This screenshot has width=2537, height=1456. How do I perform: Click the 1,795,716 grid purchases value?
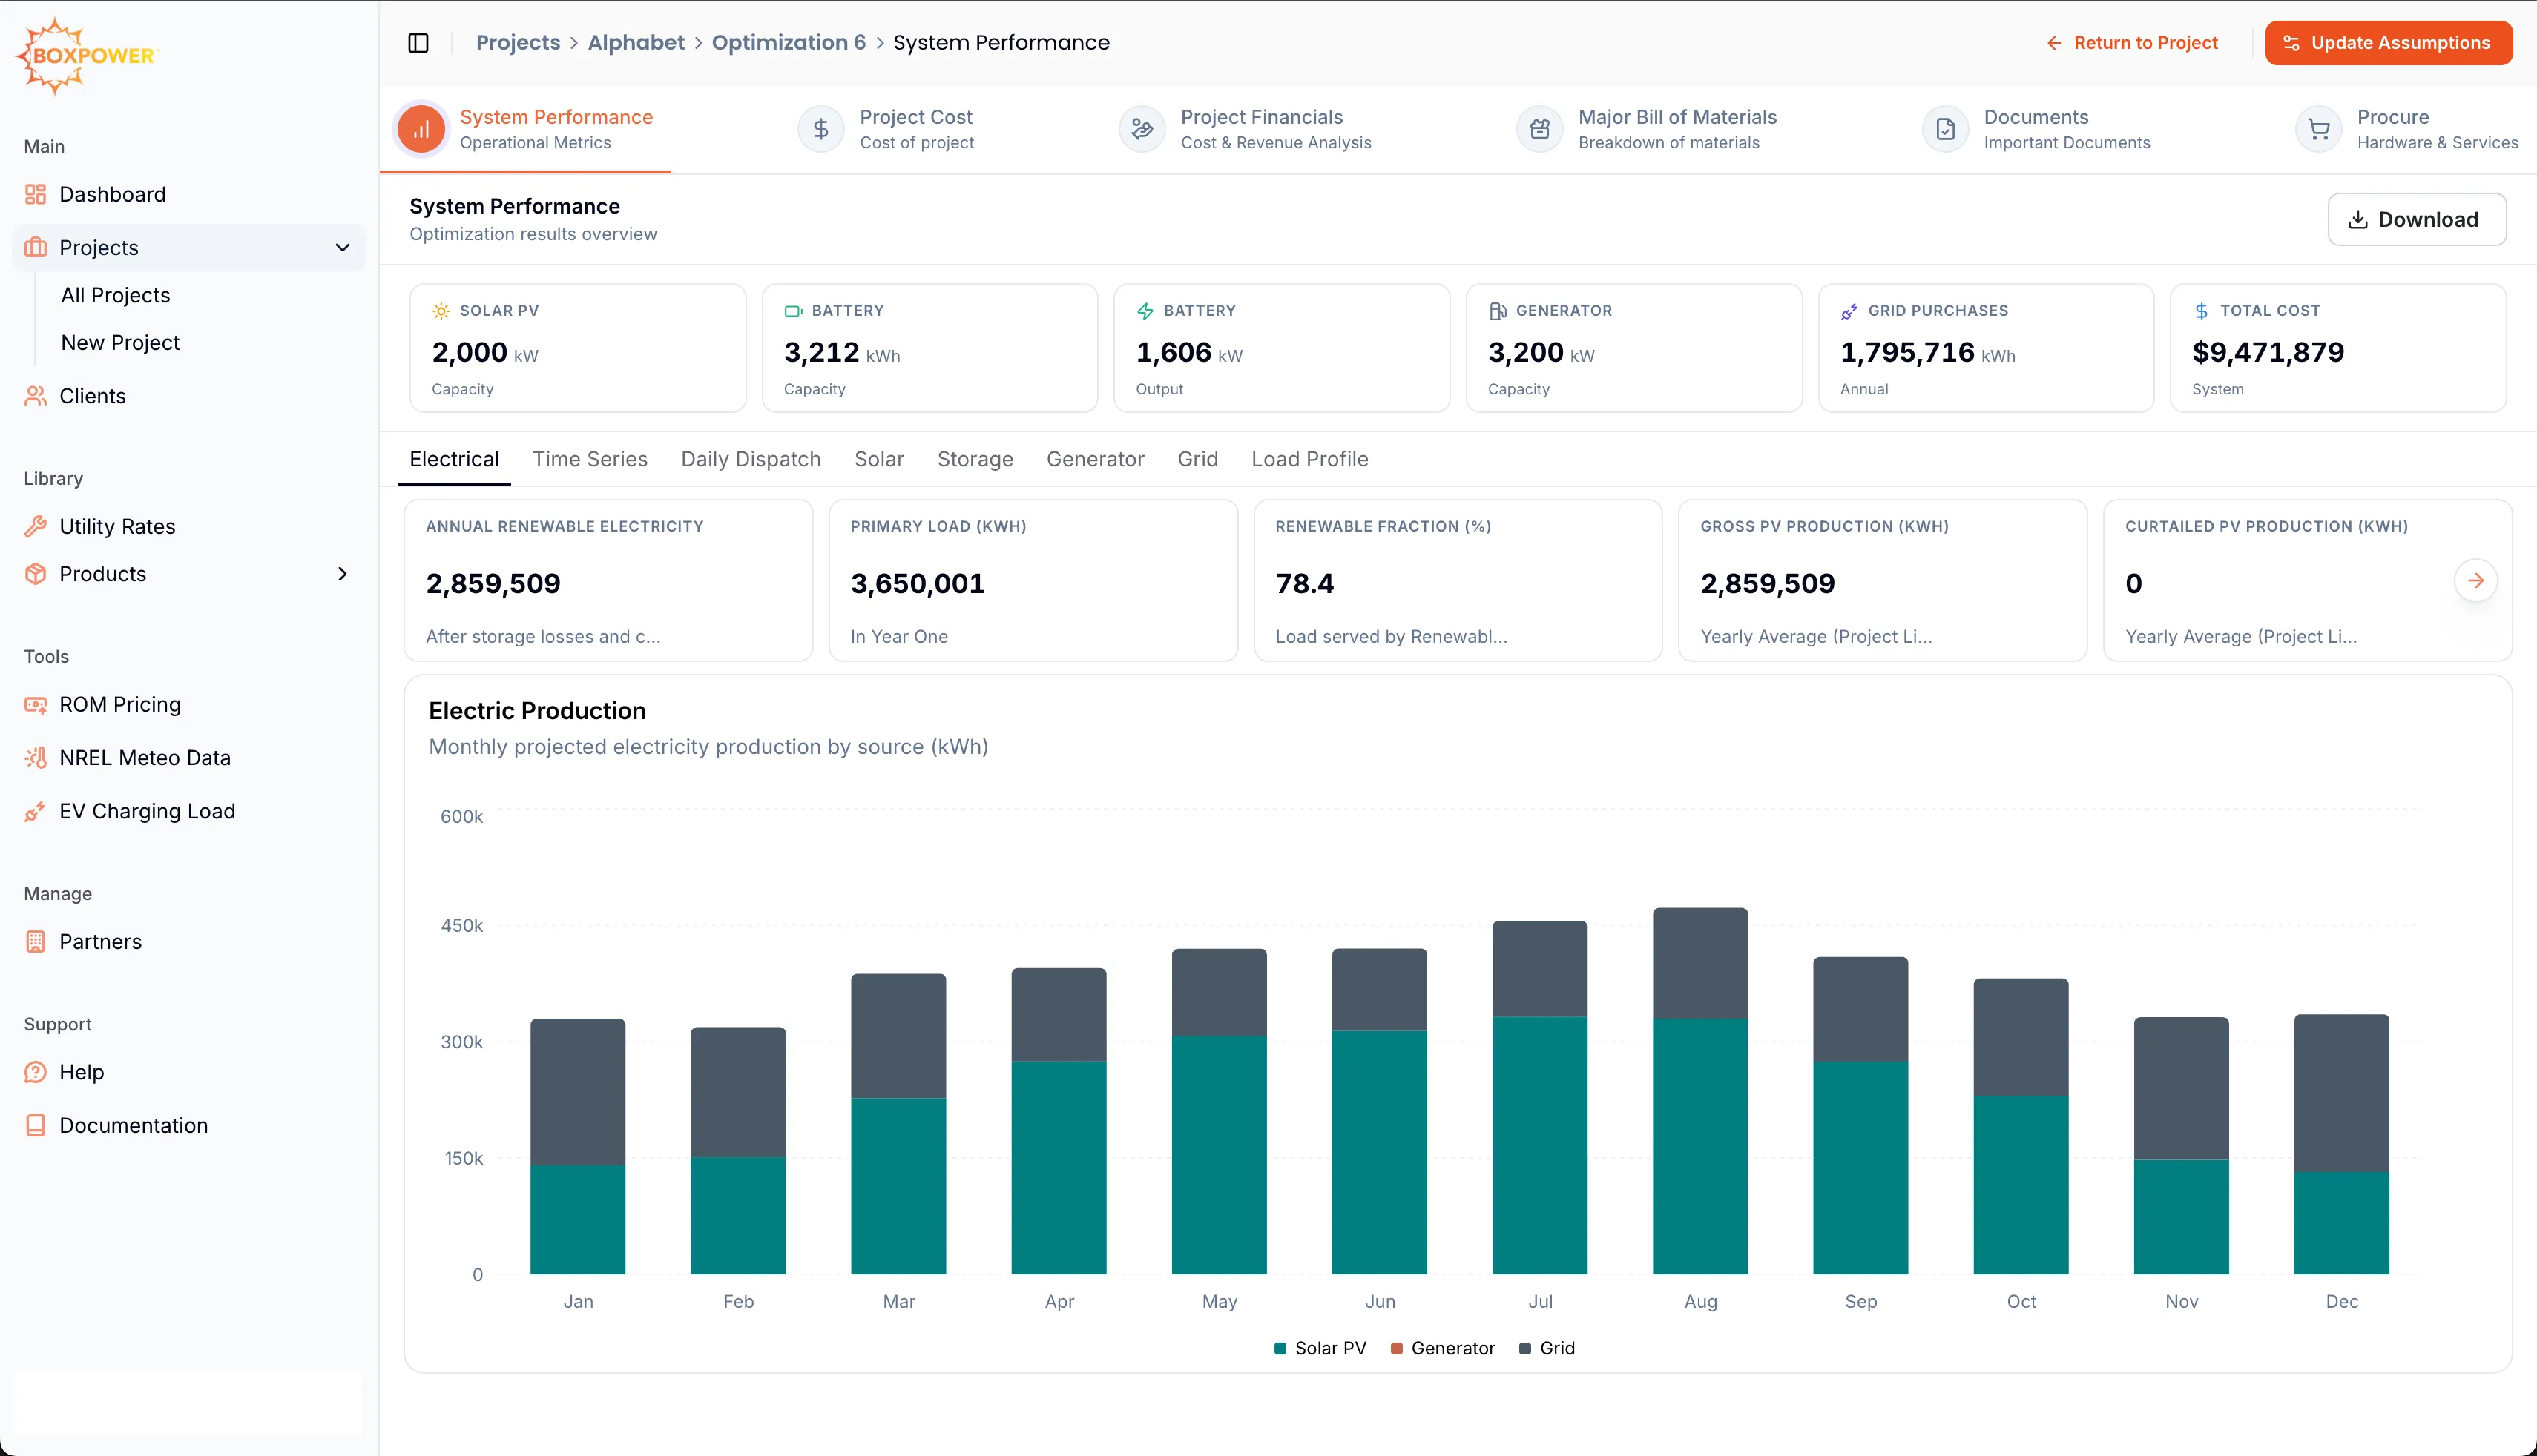coord(1908,353)
